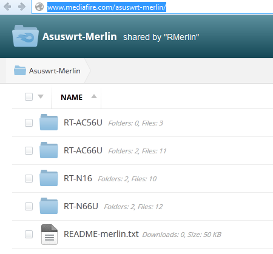Image resolution: width=273 pixels, height=254 pixels.
Task: Open the selection dropdown arrow beside checkbox
Action: point(41,96)
